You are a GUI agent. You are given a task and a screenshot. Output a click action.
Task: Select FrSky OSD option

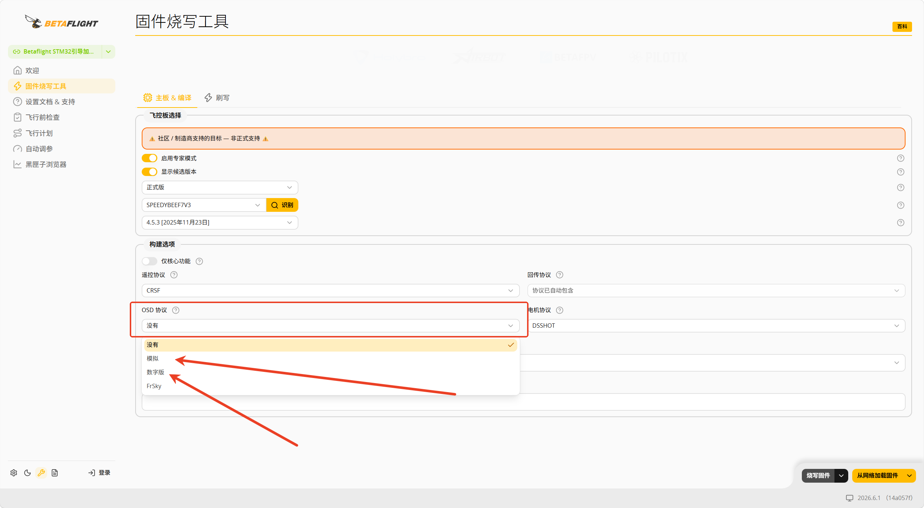point(330,386)
